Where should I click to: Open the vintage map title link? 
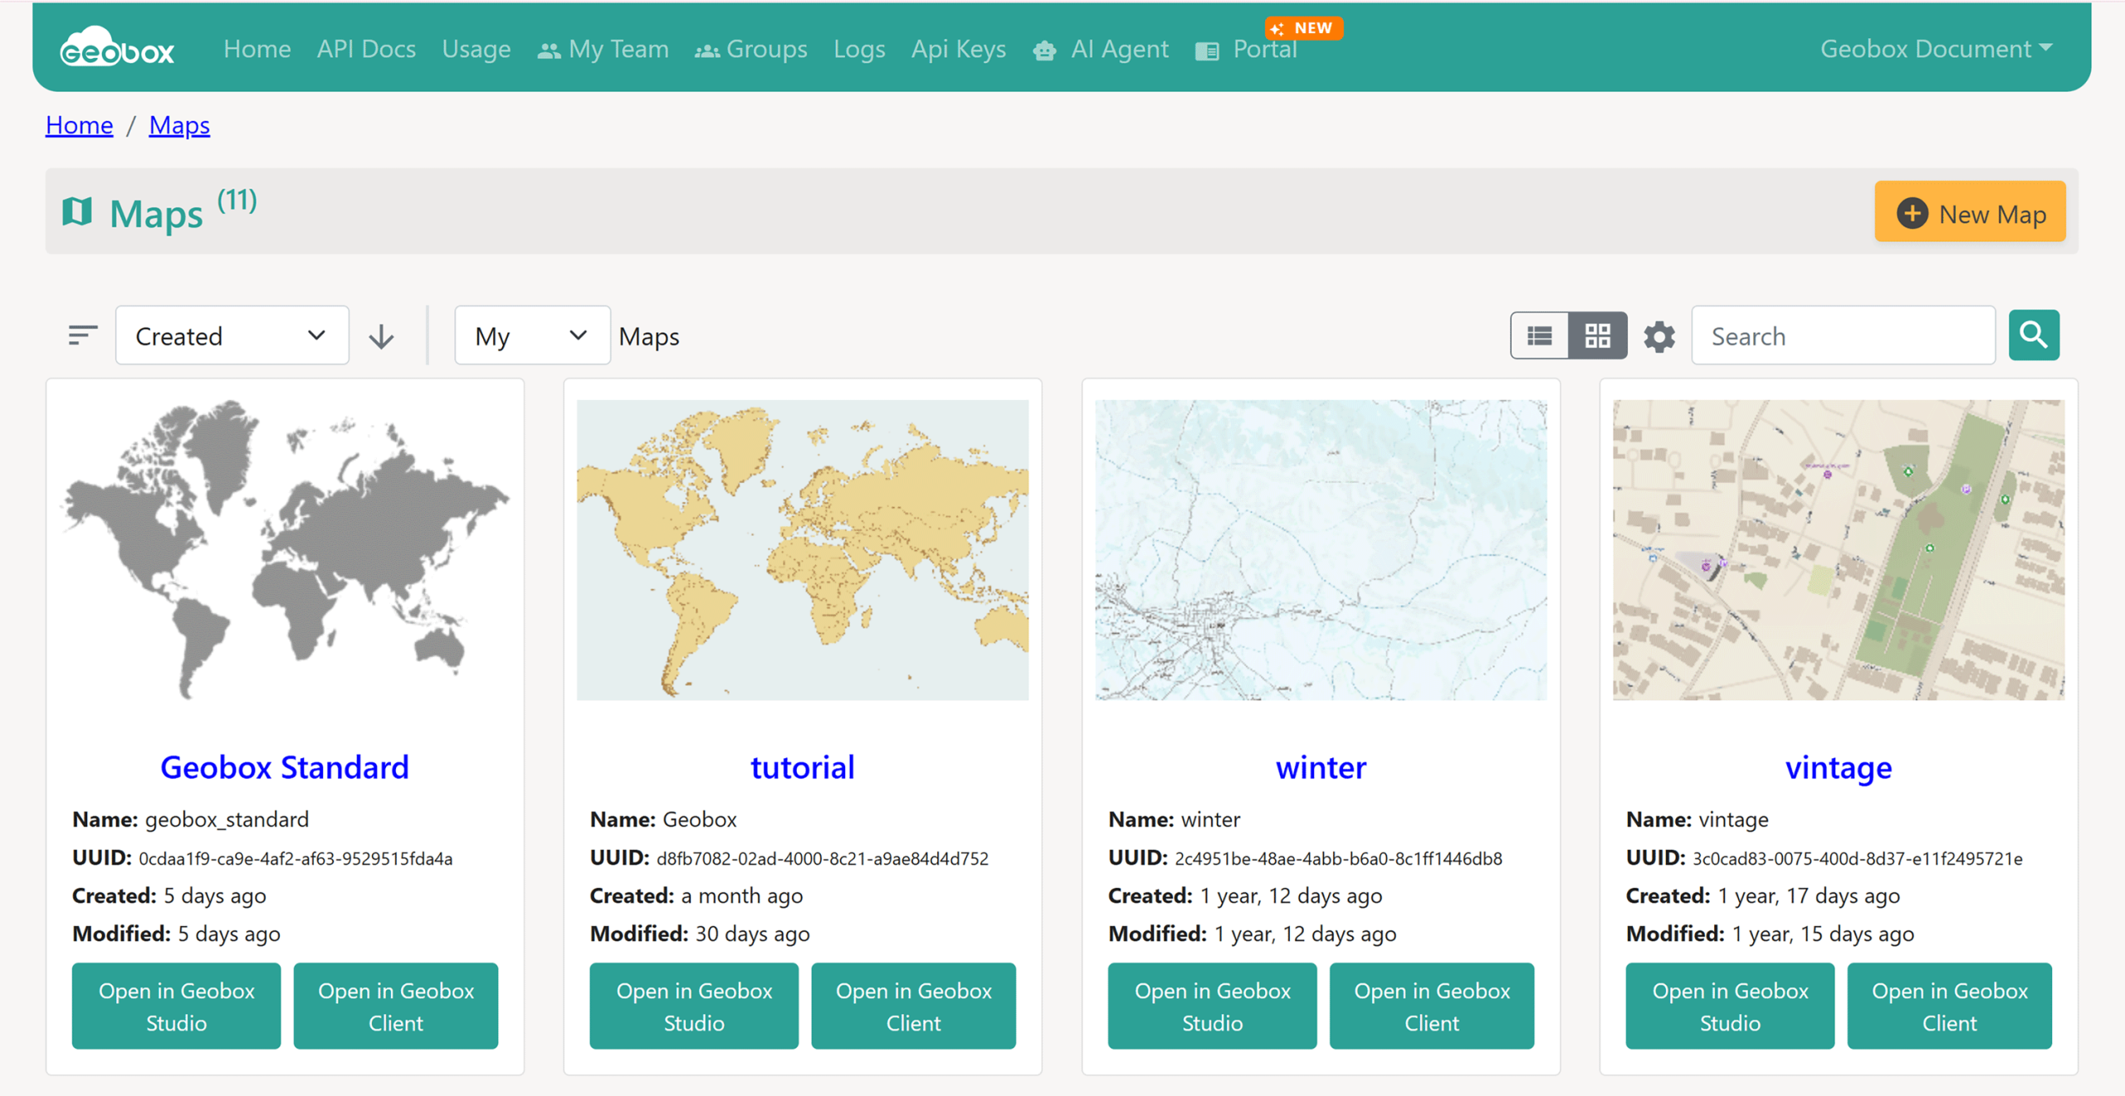[x=1839, y=767]
